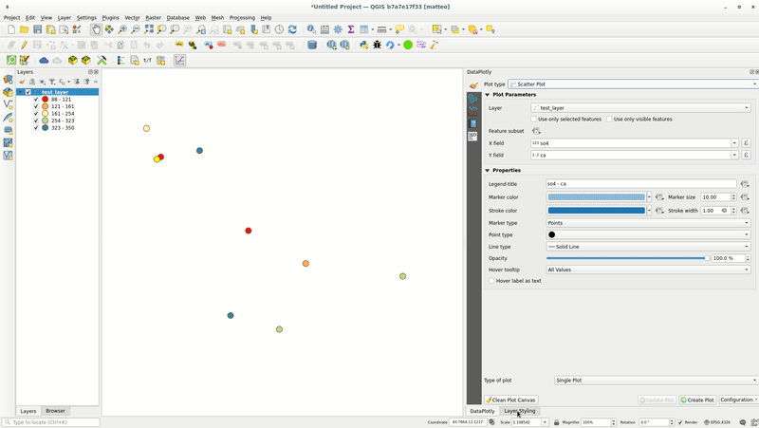Activate the Zoom In magnifier tool
The height and width of the screenshot is (428, 759).
pyautogui.click(x=122, y=29)
